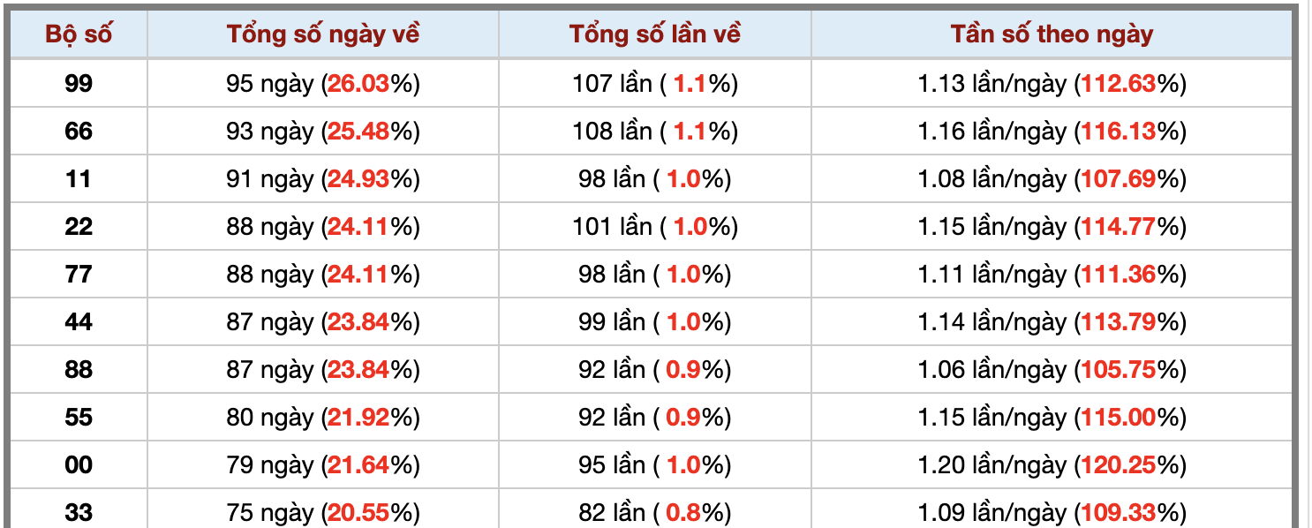Select number 55 in the Bộ số column
This screenshot has height=528, width=1312.
(79, 418)
